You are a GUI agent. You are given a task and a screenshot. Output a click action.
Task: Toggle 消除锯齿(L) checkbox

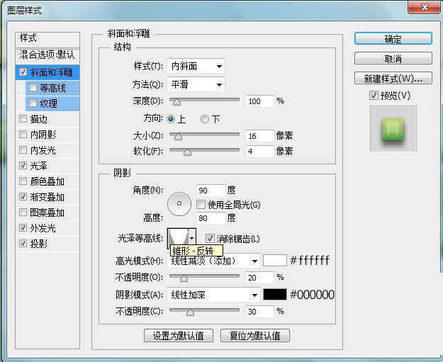tap(210, 239)
